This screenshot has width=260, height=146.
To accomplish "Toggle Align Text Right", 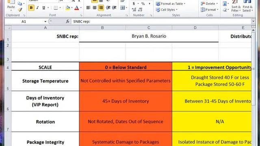I will pyautogui.click(x=101, y=8).
